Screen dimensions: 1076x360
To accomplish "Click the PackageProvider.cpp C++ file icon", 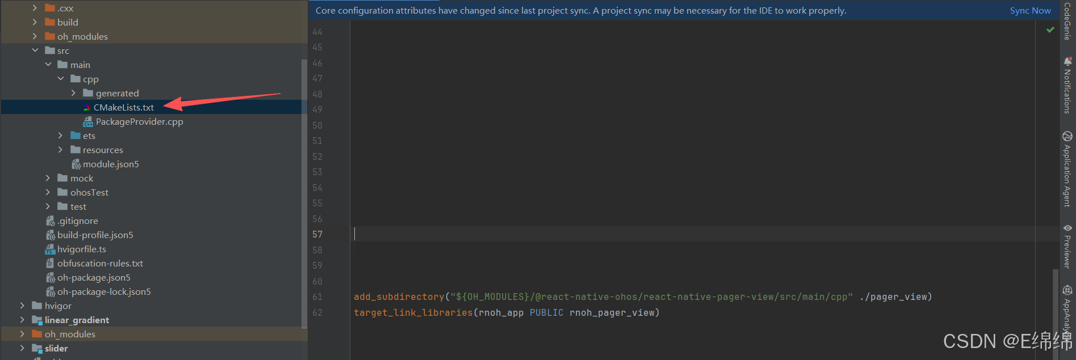I will tap(88, 121).
